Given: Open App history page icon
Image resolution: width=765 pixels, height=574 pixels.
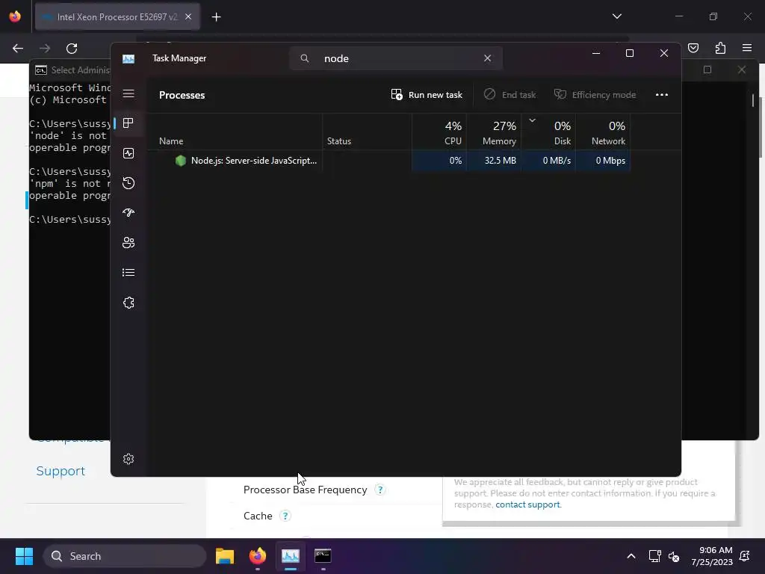Looking at the screenshot, I should (128, 183).
